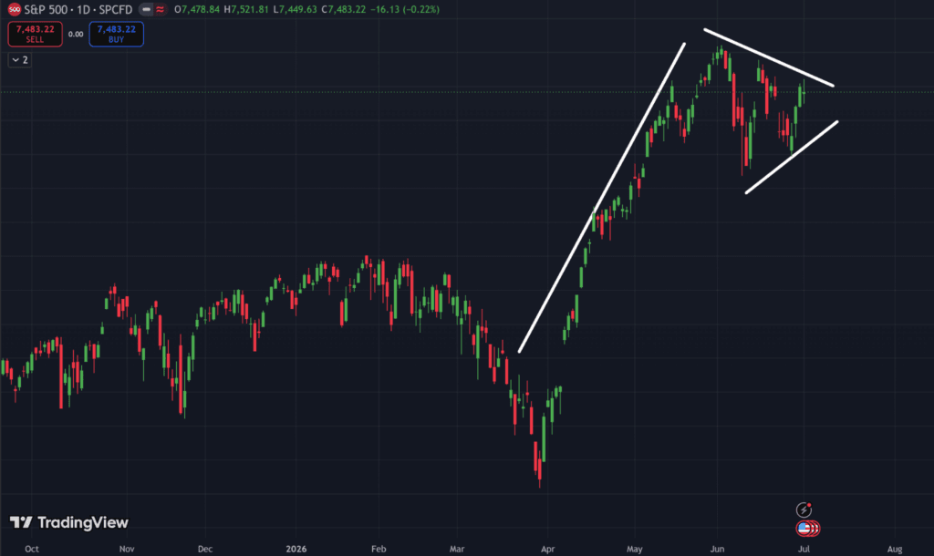
Task: Open the US flag economic events marker
Action: coord(804,528)
